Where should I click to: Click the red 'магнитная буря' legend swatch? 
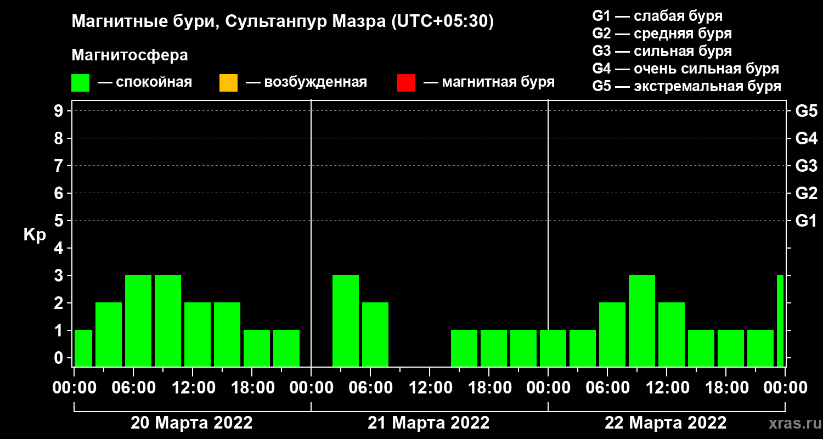pos(406,83)
